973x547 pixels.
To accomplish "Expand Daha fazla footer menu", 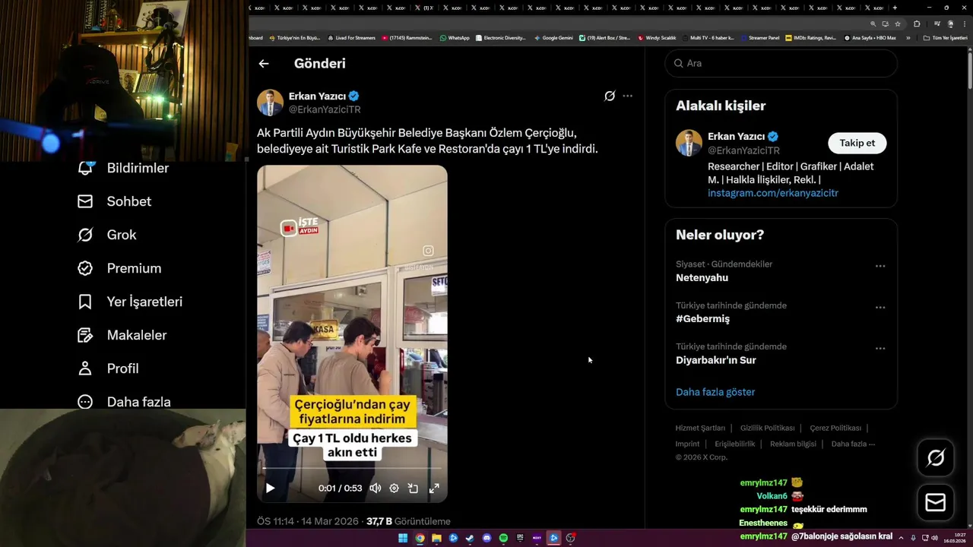I will tap(853, 444).
